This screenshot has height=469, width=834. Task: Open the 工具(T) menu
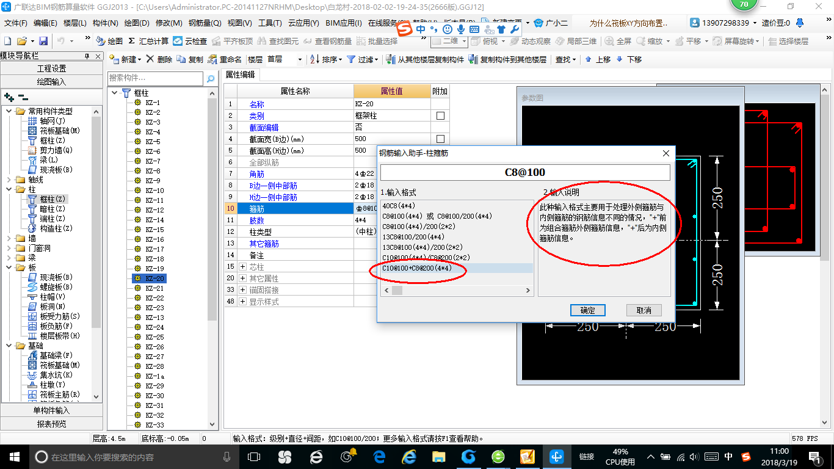click(x=270, y=23)
